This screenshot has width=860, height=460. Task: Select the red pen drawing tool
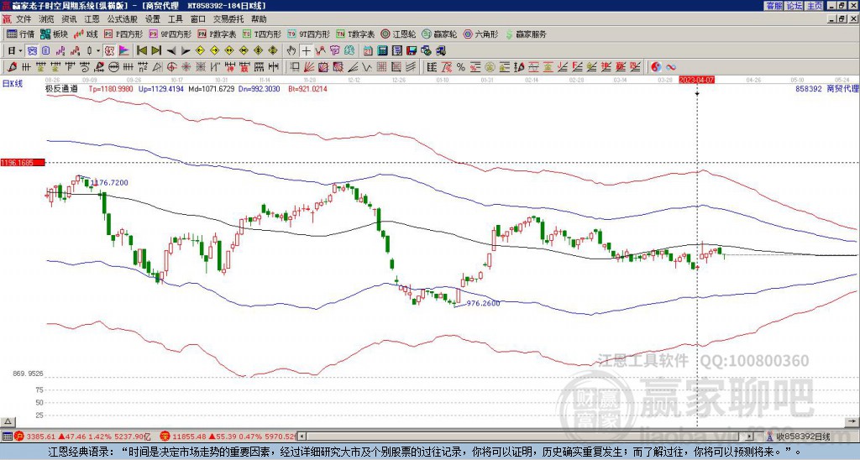click(11, 67)
